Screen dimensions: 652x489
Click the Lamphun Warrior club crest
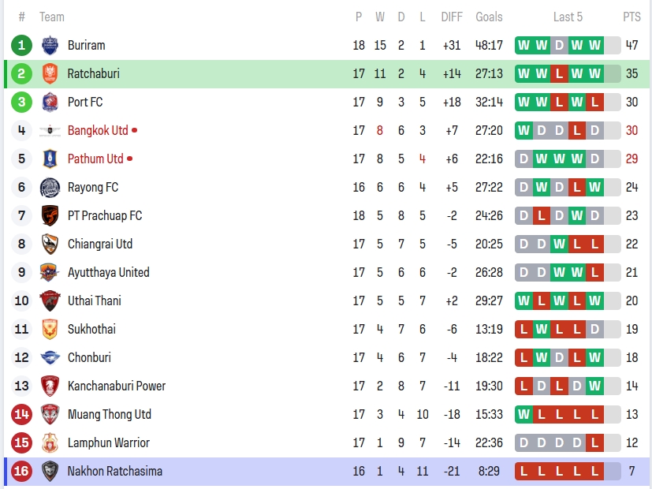click(50, 442)
